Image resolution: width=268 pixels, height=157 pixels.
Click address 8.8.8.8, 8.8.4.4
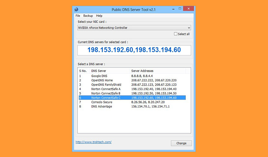coord(142,76)
